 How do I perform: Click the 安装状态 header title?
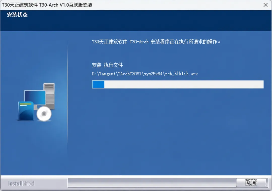click(x=17, y=15)
